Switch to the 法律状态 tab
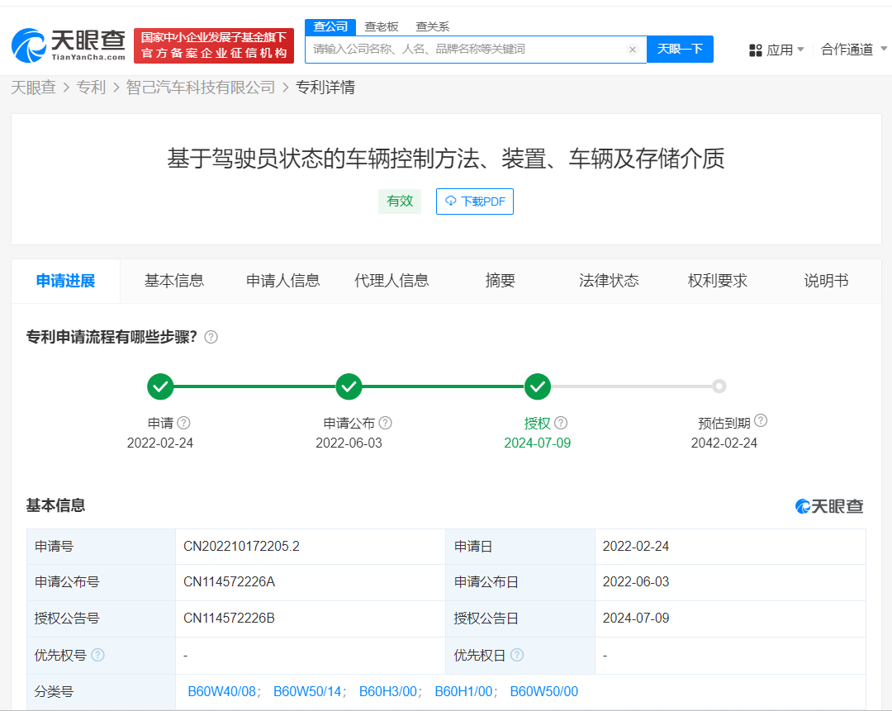This screenshot has height=711, width=892. pyautogui.click(x=609, y=281)
